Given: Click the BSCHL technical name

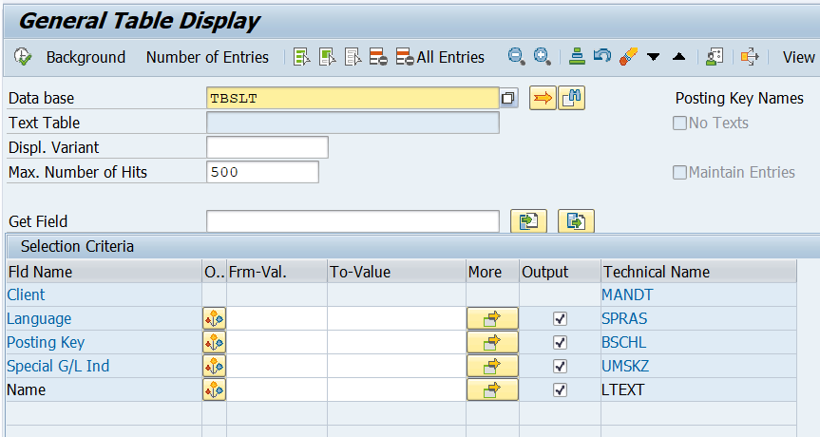Looking at the screenshot, I should point(624,342).
